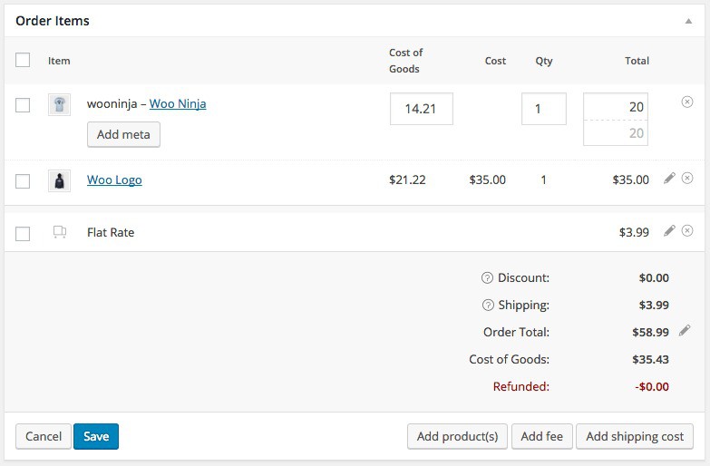710x466 pixels.
Task: Click the Add meta button
Action: pos(123,135)
